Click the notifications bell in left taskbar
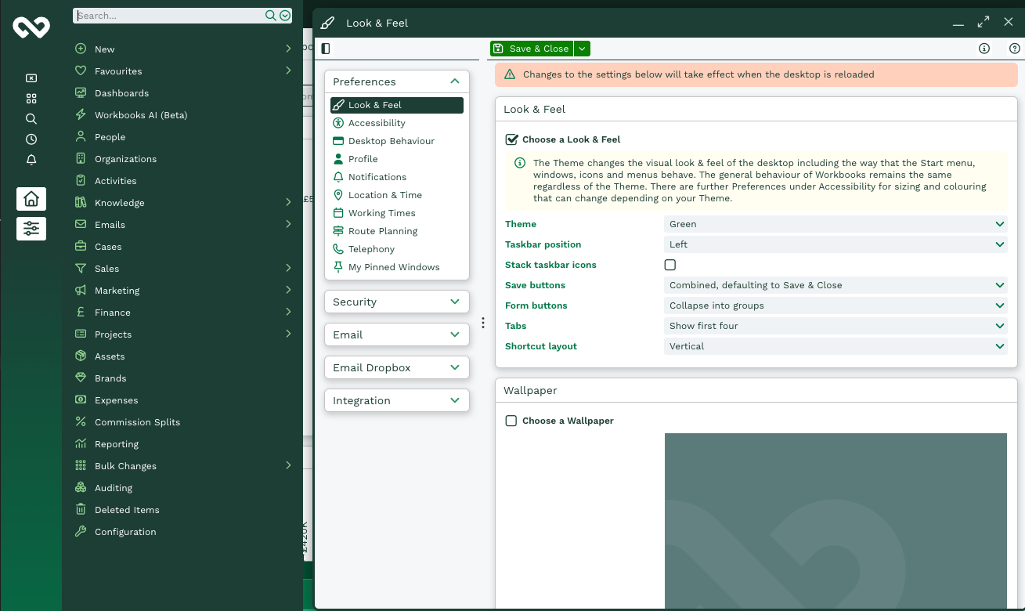Screen dimensions: 1025x611 tap(31, 160)
